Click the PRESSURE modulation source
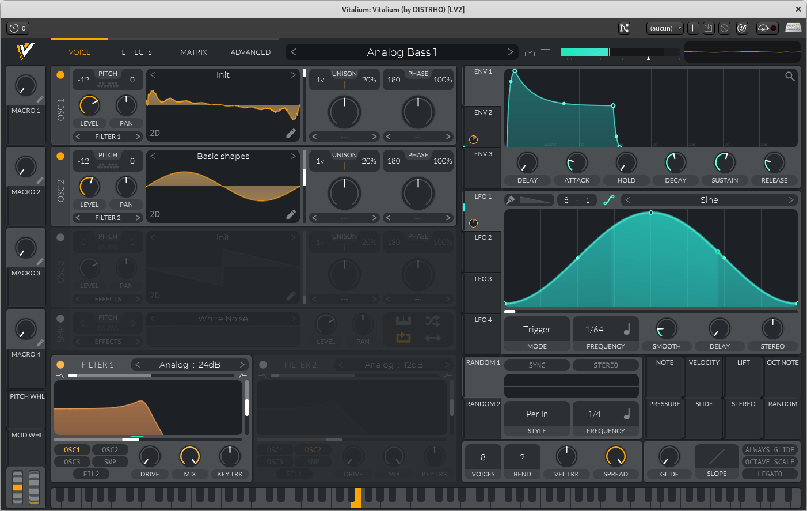 [665, 418]
